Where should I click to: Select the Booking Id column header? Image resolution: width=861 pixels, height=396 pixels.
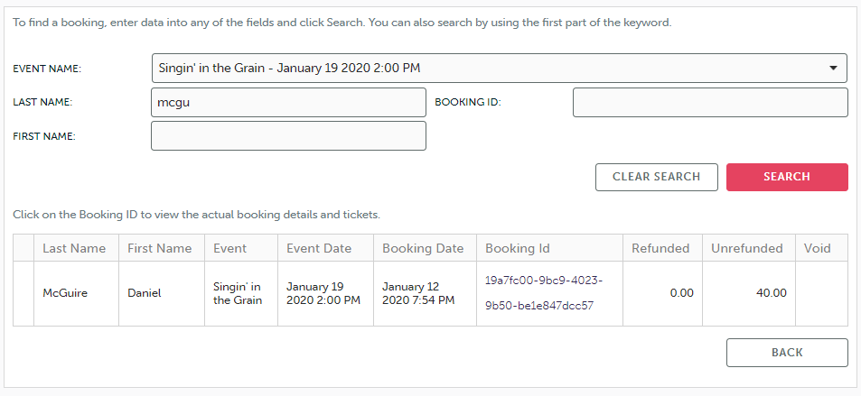517,248
